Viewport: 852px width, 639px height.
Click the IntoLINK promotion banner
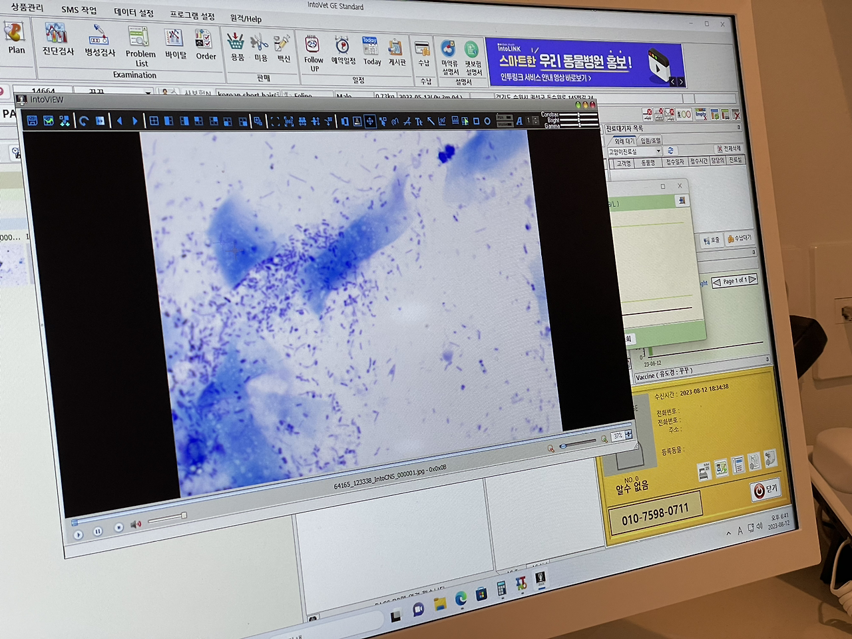pos(584,64)
